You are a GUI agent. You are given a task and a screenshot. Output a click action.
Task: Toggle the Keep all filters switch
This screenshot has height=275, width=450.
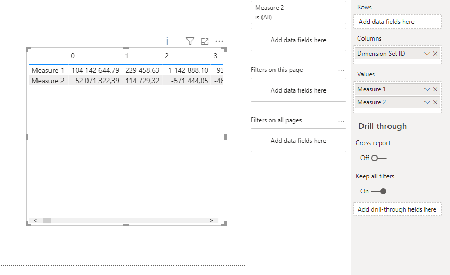pos(379,191)
